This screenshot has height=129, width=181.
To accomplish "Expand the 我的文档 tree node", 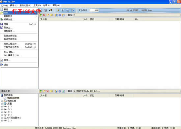I will click(x=2, y=101).
